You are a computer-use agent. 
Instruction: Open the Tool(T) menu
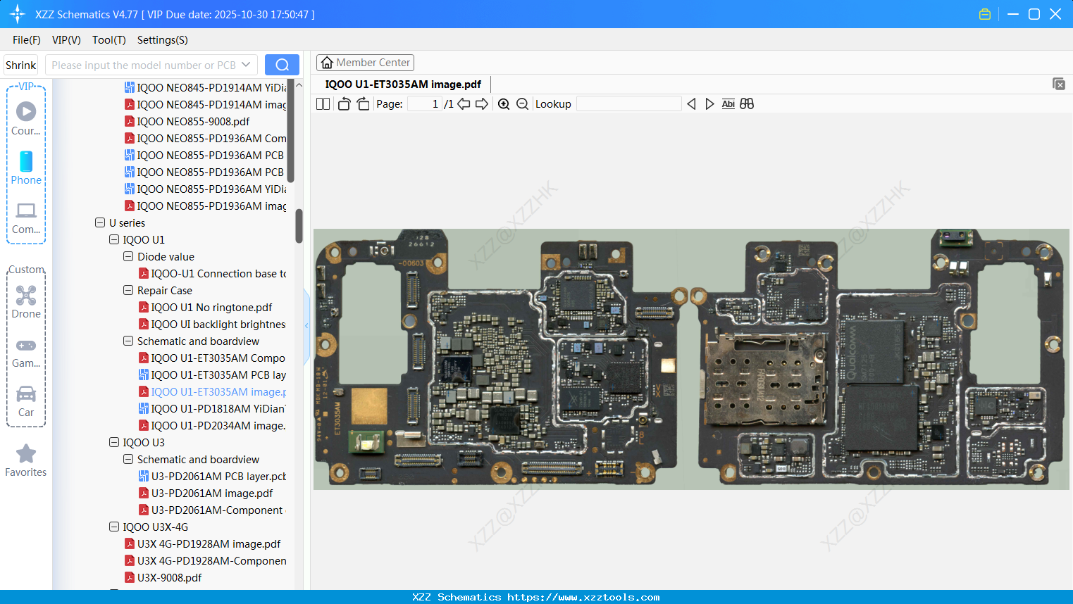pyautogui.click(x=108, y=40)
